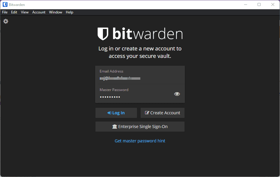This screenshot has width=280, height=177.
Task: Click the login arrow icon on Log In
Action: pos(109,113)
